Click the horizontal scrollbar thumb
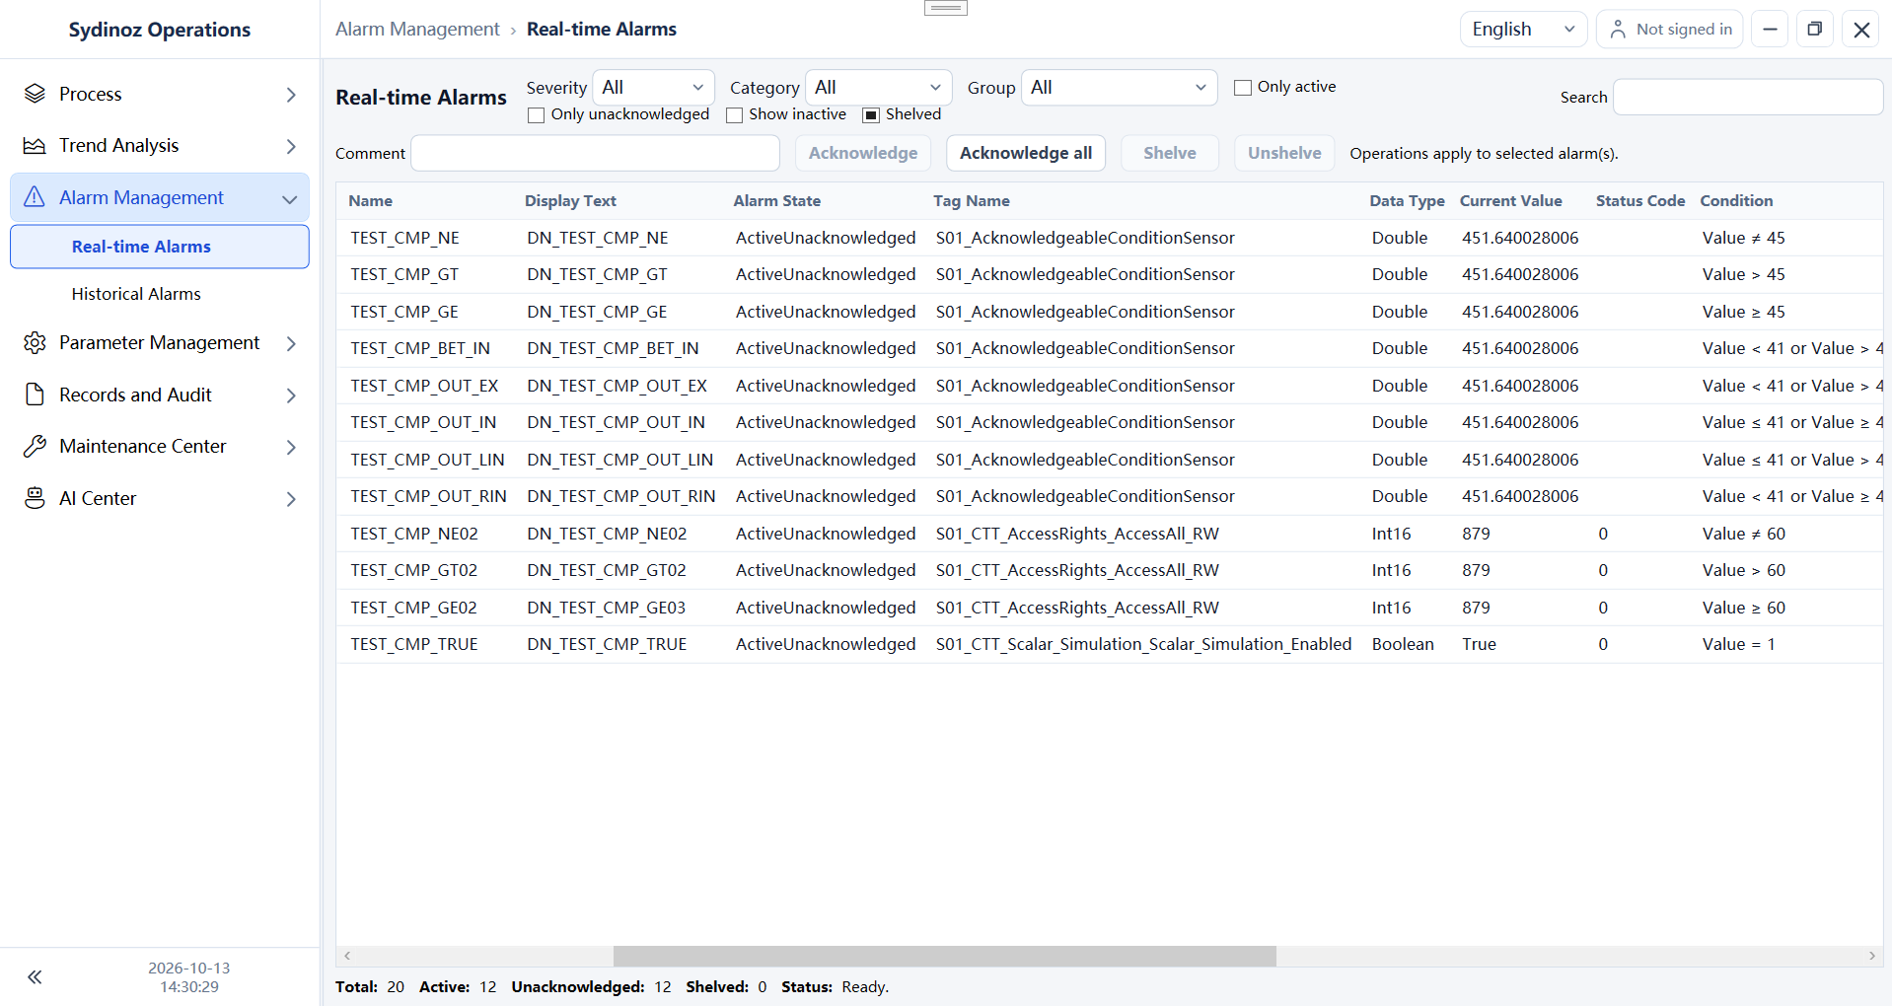1892x1006 pixels. [945, 956]
